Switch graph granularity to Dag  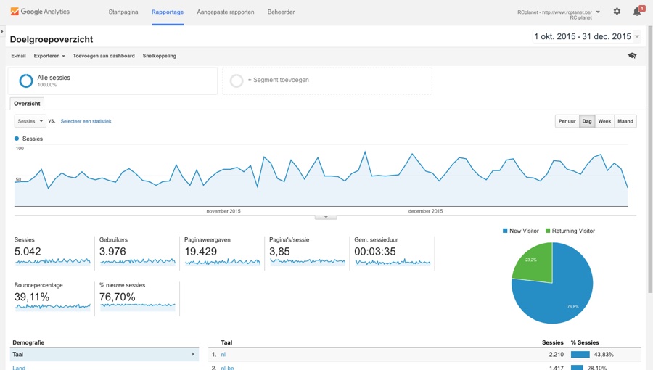tap(587, 121)
